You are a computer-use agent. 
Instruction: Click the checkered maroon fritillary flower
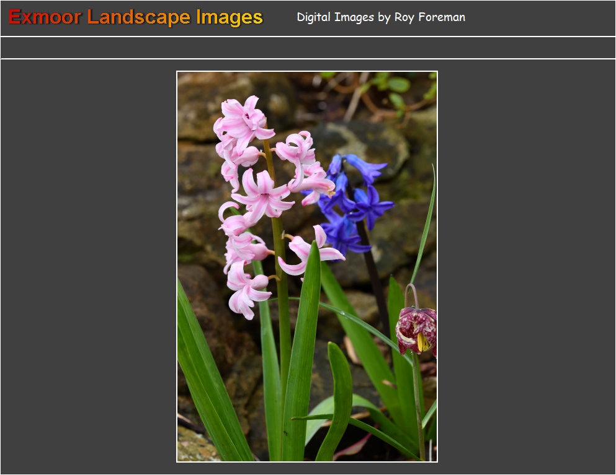[416, 328]
